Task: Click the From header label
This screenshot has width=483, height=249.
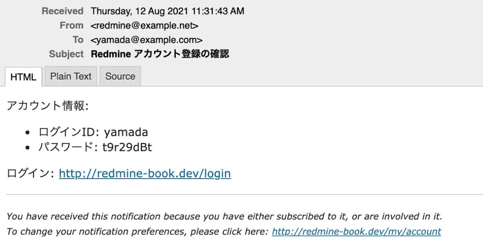Action: (x=72, y=25)
